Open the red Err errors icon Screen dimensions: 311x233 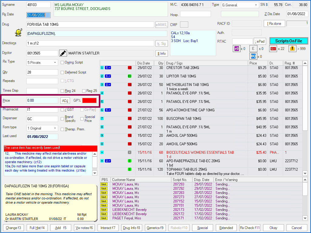tap(273, 48)
